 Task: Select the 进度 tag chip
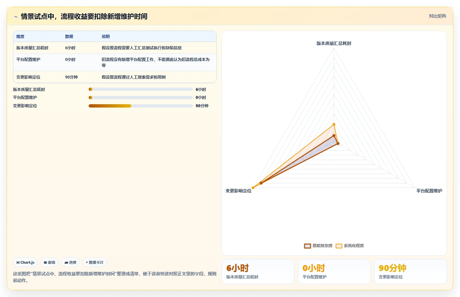coord(70,262)
